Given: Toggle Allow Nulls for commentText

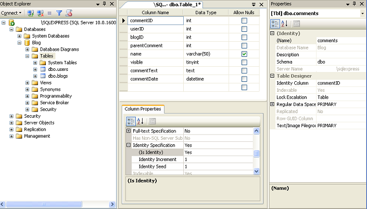Looking at the screenshot, I should click(x=244, y=70).
